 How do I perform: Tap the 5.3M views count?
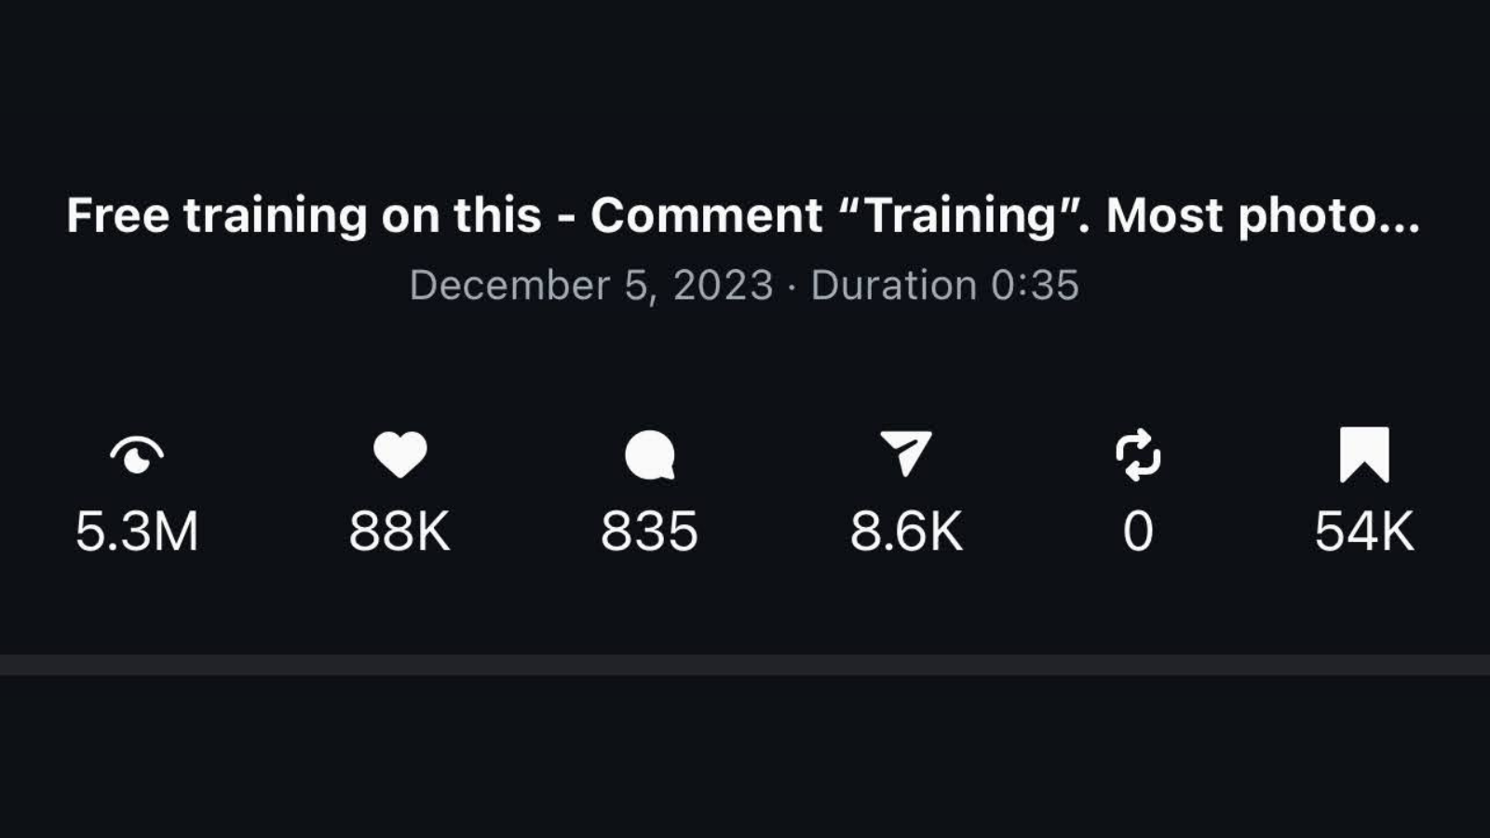click(x=138, y=531)
